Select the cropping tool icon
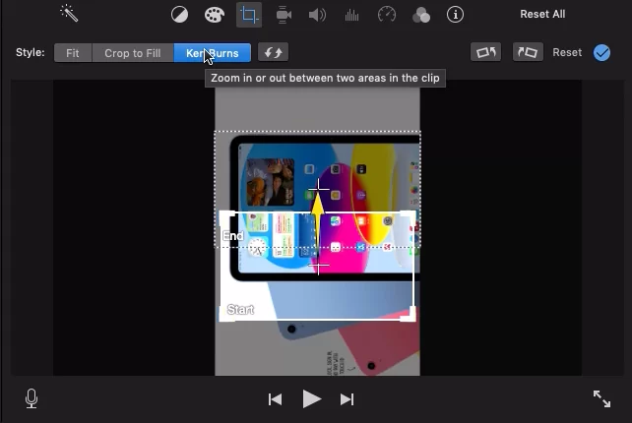 [x=249, y=15]
